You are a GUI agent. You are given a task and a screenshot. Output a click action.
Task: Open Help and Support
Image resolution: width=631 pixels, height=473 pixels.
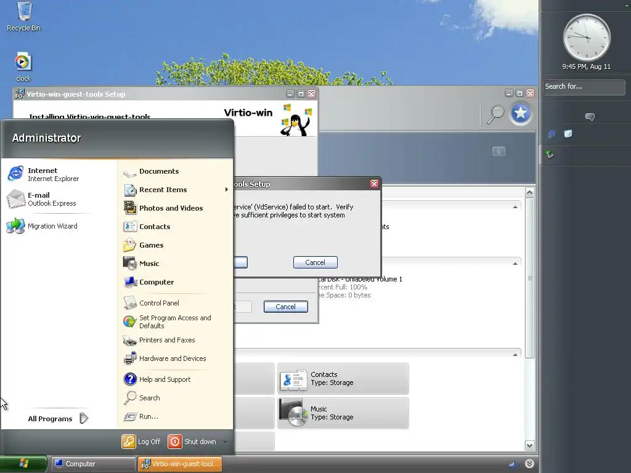pyautogui.click(x=157, y=379)
